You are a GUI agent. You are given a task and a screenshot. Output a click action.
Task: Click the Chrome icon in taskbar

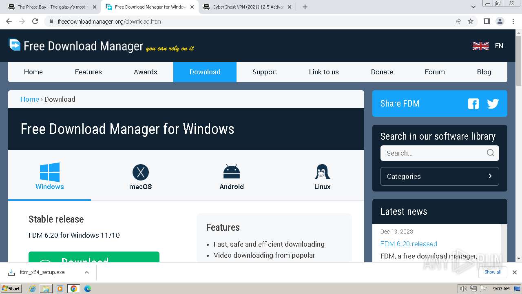point(74,289)
